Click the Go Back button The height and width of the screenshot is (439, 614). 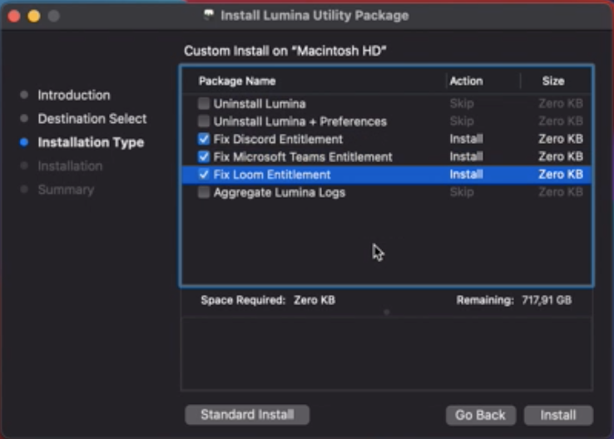(x=481, y=415)
